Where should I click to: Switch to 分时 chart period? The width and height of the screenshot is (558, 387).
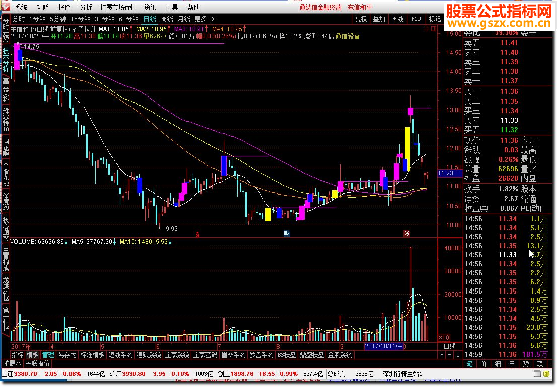click(19, 19)
